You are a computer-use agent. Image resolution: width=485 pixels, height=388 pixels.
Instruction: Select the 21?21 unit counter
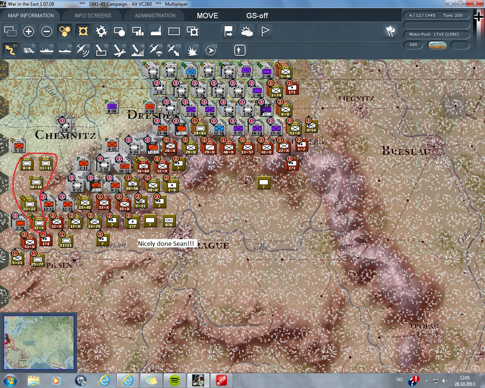[66, 240]
